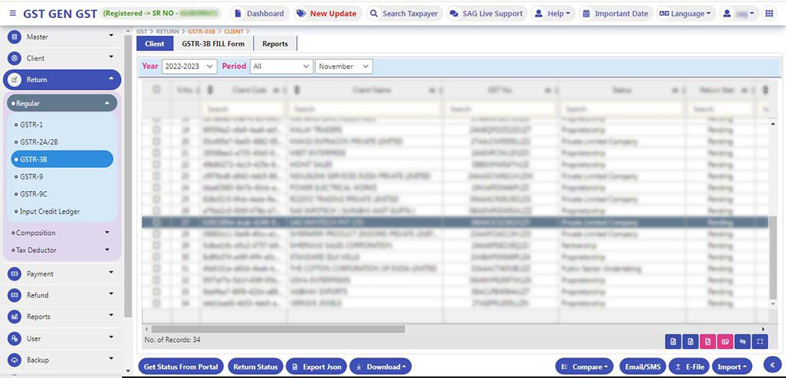Switch to the GSTR-3B FILL Form tab
Image resolution: width=786 pixels, height=378 pixels.
[x=213, y=44]
